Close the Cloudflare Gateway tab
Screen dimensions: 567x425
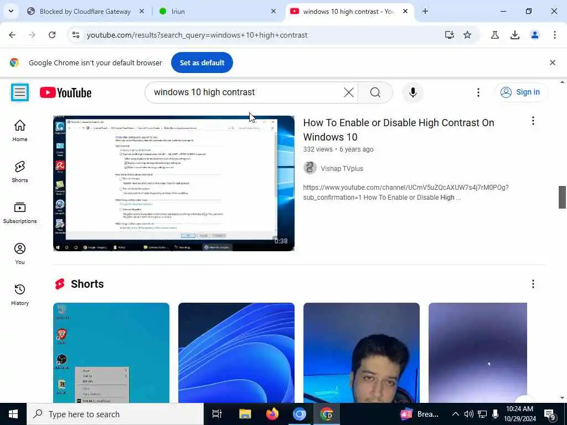pos(142,12)
